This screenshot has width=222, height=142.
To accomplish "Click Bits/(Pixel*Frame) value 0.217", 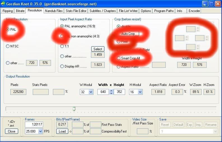I will [62, 124].
